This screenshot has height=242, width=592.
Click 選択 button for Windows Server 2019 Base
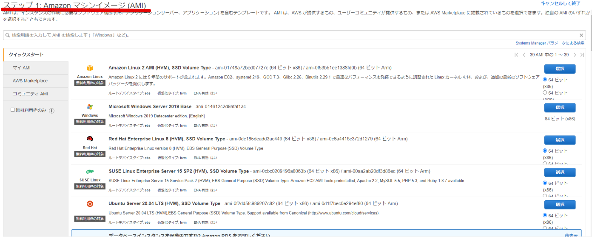560,108
